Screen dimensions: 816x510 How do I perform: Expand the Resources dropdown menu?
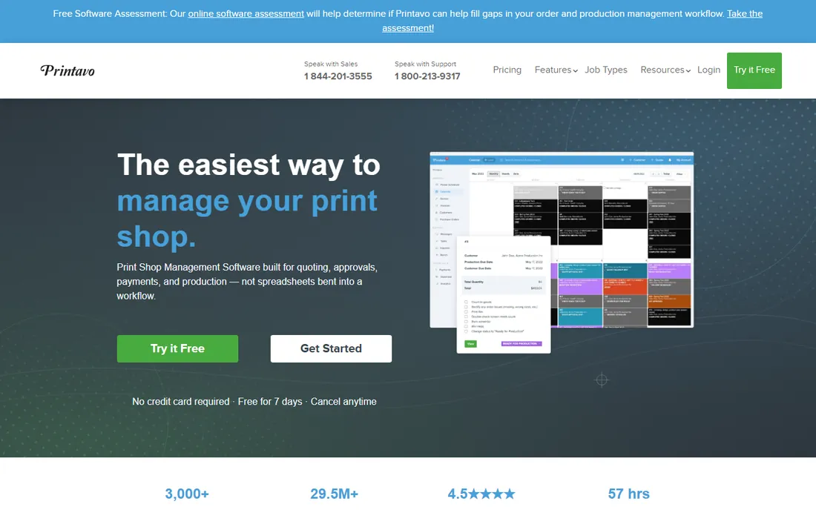click(x=665, y=70)
